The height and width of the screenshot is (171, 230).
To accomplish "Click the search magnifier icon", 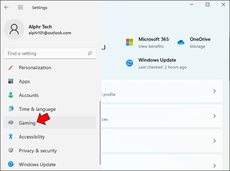I will (90, 53).
